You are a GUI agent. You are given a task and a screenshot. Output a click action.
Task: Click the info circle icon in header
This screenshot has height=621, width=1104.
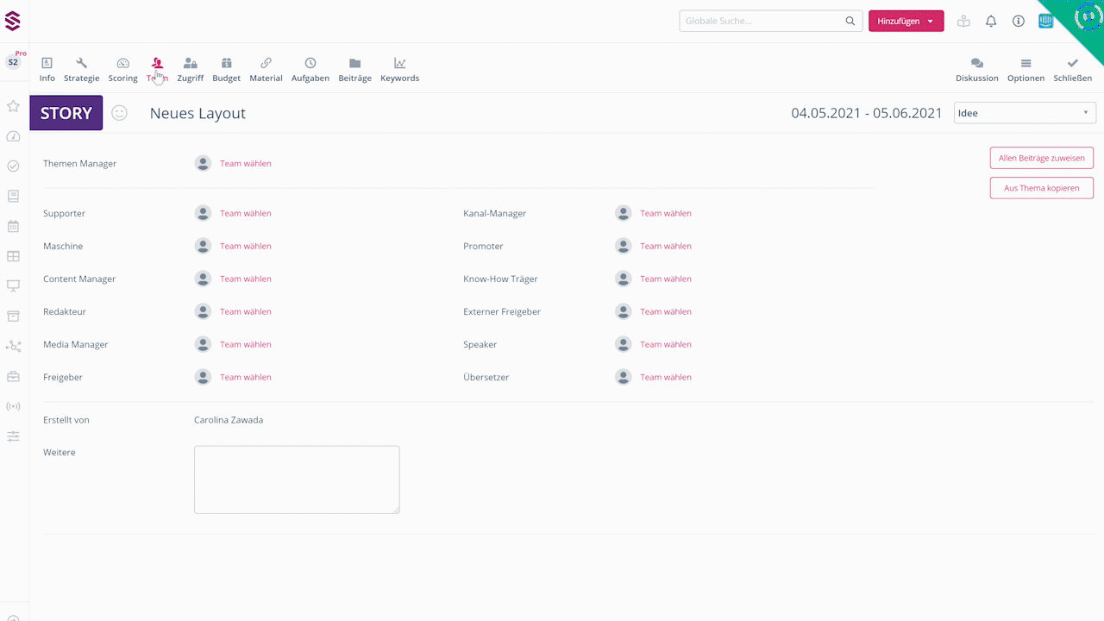coord(1019,22)
